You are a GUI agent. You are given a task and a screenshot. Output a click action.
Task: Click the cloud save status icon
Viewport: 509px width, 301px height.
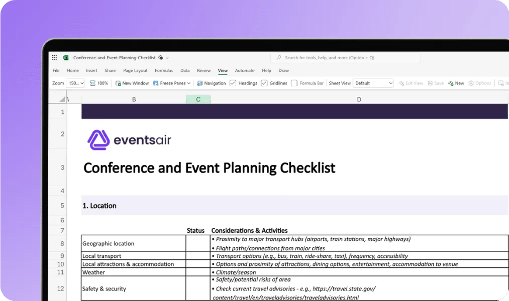pyautogui.click(x=160, y=58)
